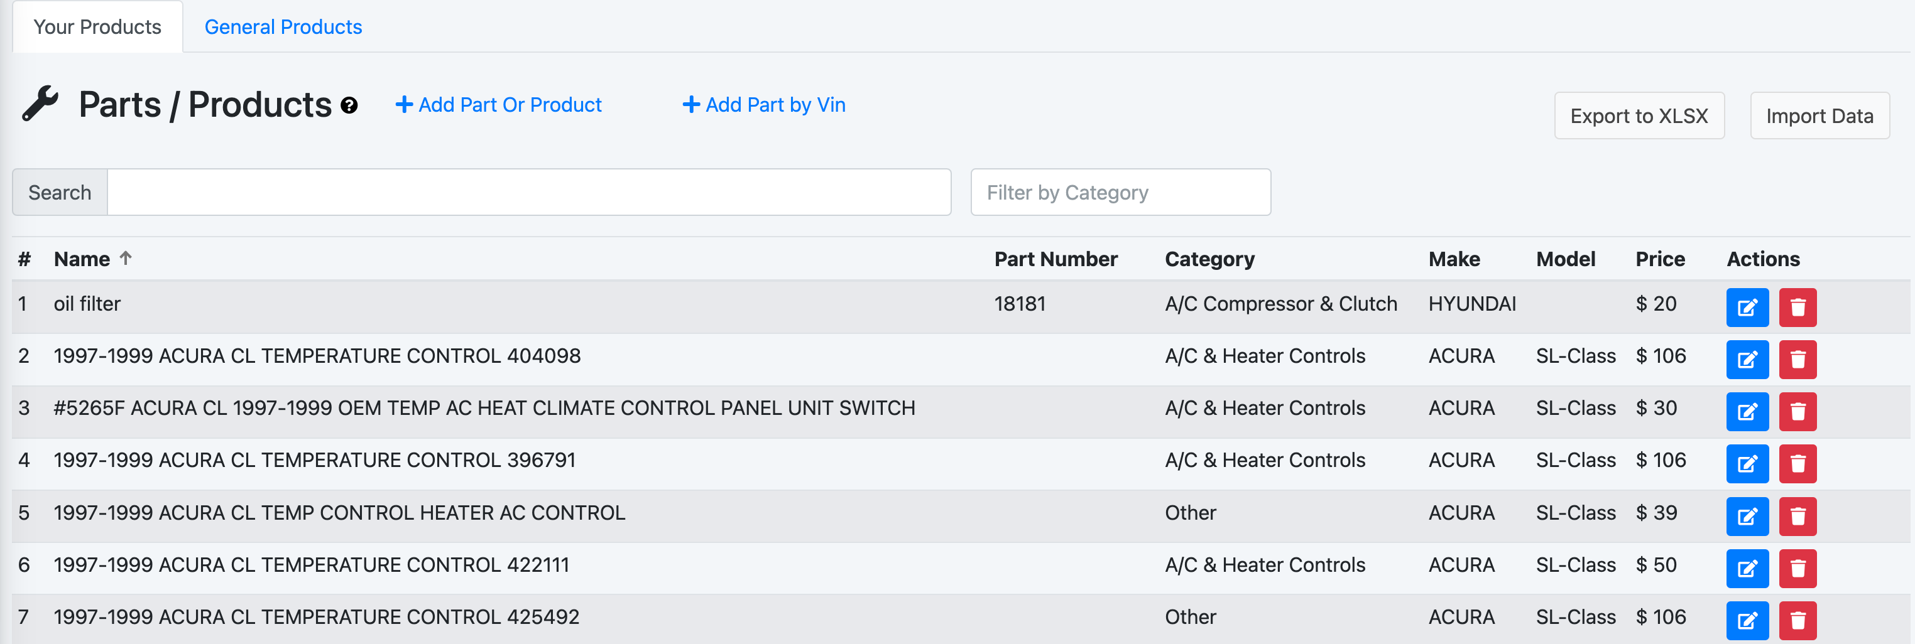Screen dimensions: 1915x644
Task: Click the Import Data button
Action: point(1819,116)
